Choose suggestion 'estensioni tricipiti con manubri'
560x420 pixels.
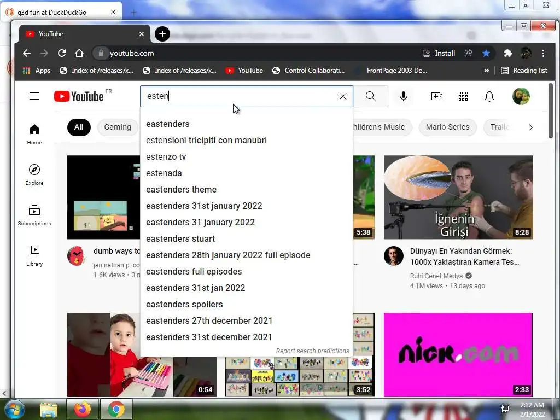pyautogui.click(x=247, y=141)
